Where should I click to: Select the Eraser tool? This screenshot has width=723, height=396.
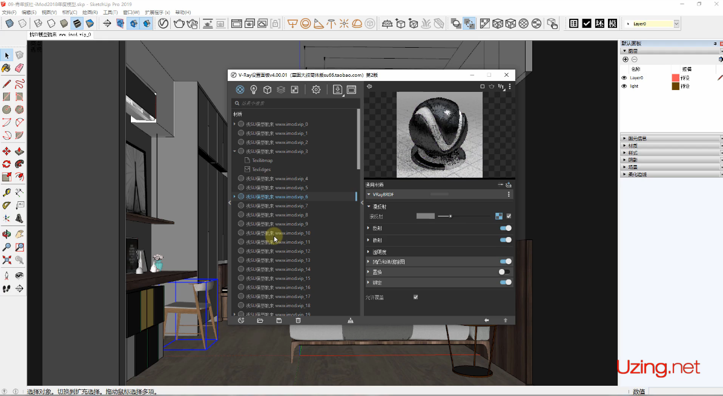[x=19, y=68]
